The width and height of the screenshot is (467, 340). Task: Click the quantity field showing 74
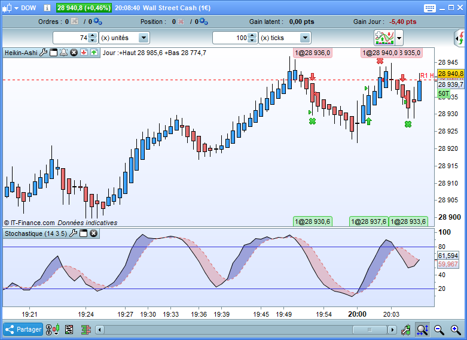click(71, 38)
